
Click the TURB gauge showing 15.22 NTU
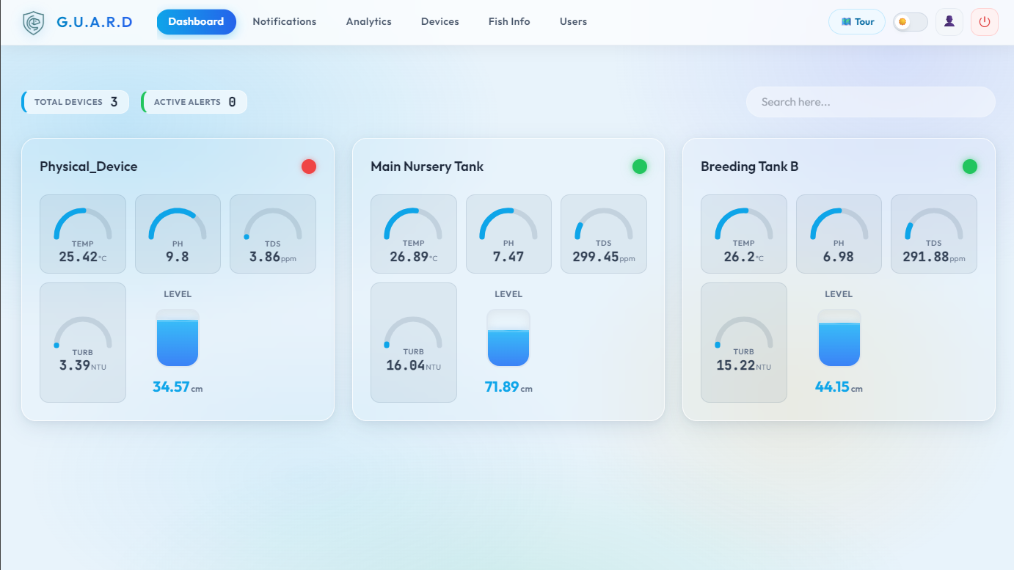coord(744,343)
